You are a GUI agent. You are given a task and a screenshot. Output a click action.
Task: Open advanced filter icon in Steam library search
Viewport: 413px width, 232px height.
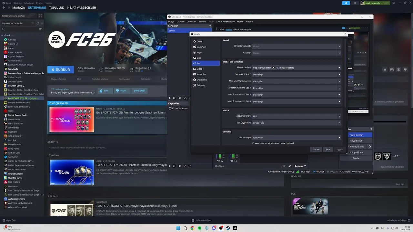tap(40, 29)
